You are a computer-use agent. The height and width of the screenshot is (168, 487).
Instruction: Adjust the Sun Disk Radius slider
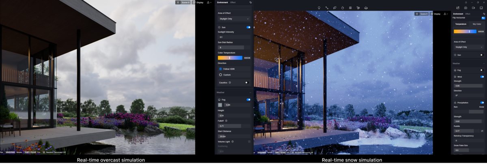(235, 47)
